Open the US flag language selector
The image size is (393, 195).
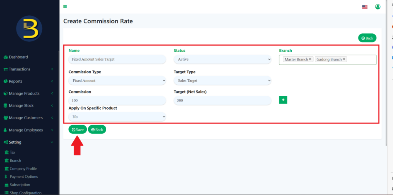(x=365, y=7)
